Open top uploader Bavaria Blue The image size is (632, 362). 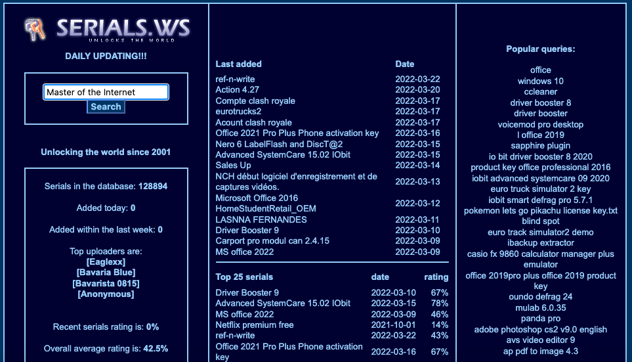pyautogui.click(x=106, y=273)
